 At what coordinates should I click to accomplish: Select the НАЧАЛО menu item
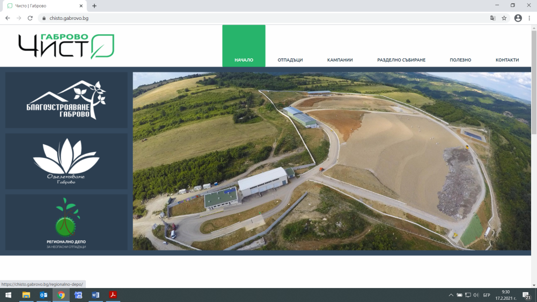[x=244, y=60]
